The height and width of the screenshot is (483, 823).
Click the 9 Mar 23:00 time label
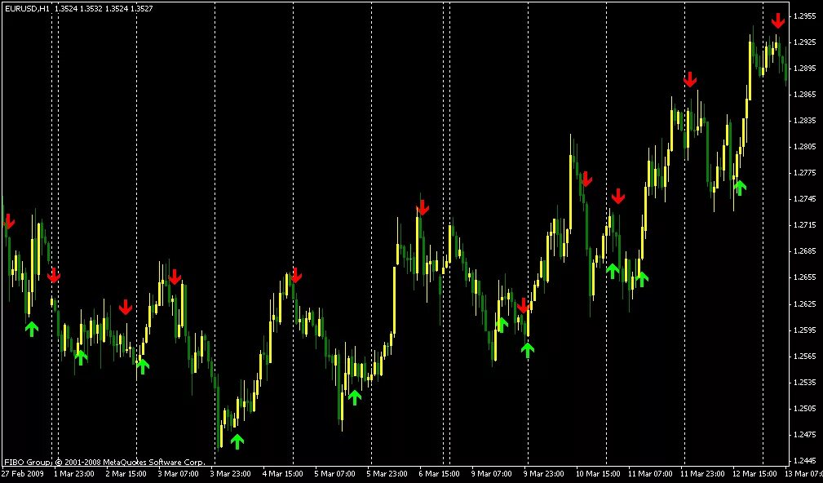point(543,474)
